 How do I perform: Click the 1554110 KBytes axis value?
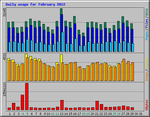point(4,90)
